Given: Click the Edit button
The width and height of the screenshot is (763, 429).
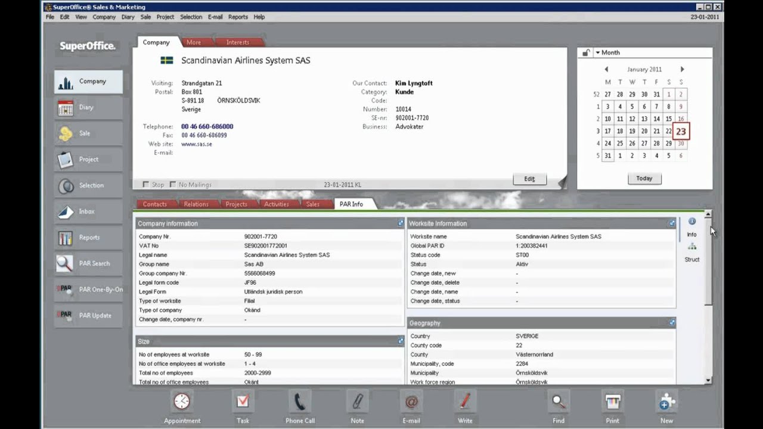Looking at the screenshot, I should coord(529,179).
